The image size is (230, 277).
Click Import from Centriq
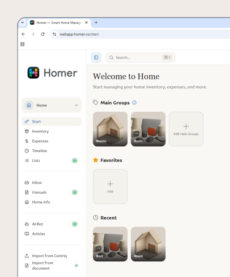51,256
